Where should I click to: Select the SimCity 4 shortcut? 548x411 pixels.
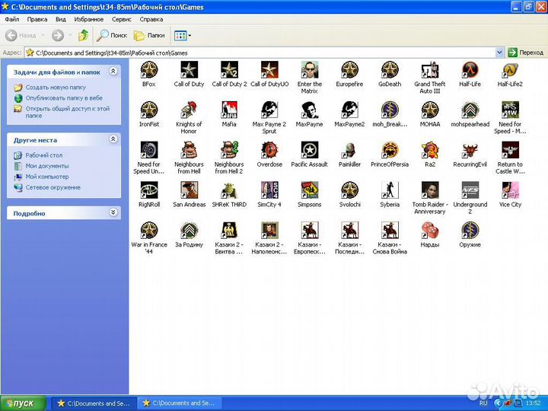269,194
